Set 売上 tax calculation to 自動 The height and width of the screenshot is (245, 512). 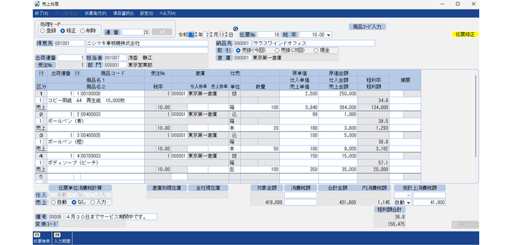[59, 202]
